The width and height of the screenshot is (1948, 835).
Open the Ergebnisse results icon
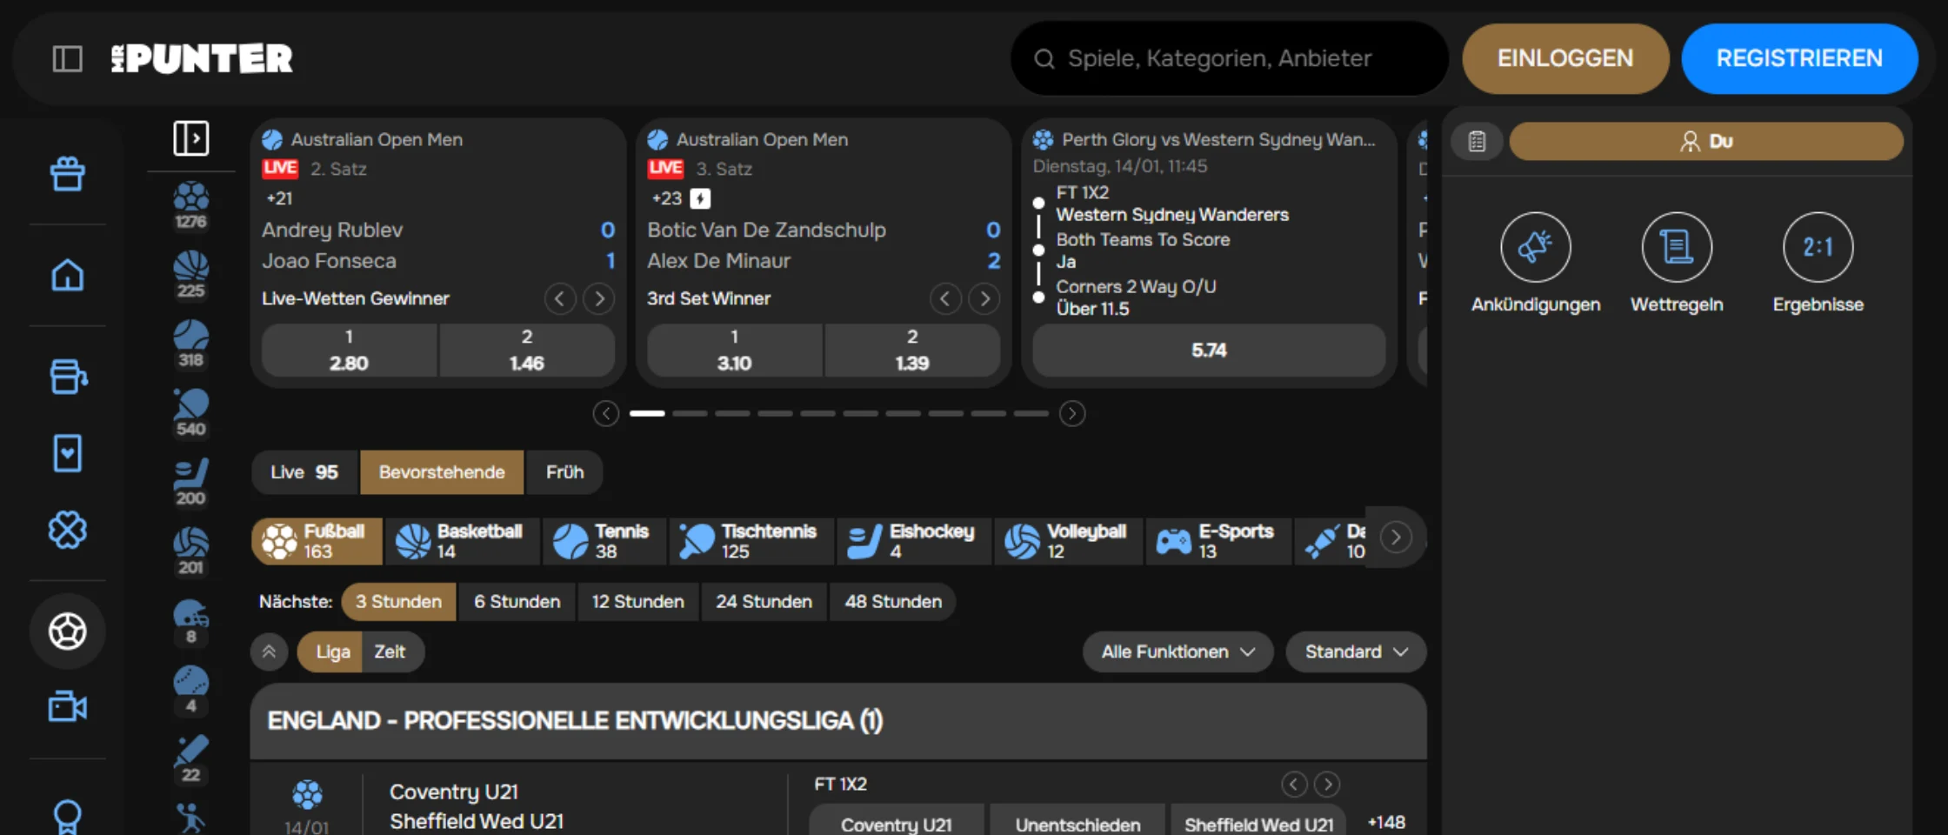pyautogui.click(x=1818, y=247)
